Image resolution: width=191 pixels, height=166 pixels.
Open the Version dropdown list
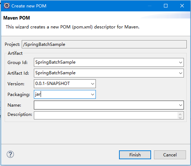click(93, 84)
